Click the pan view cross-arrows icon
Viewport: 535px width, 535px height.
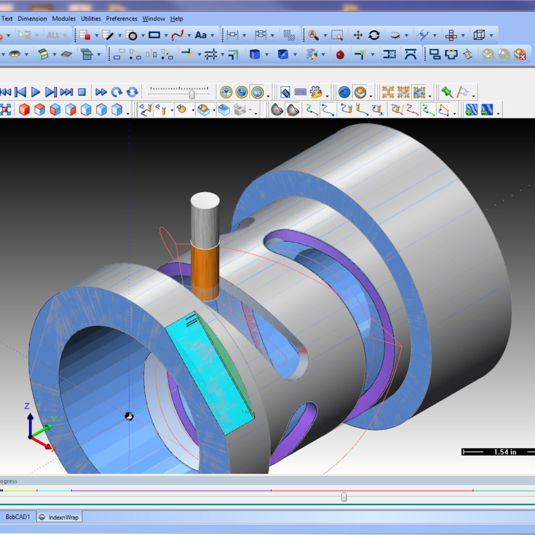click(358, 36)
